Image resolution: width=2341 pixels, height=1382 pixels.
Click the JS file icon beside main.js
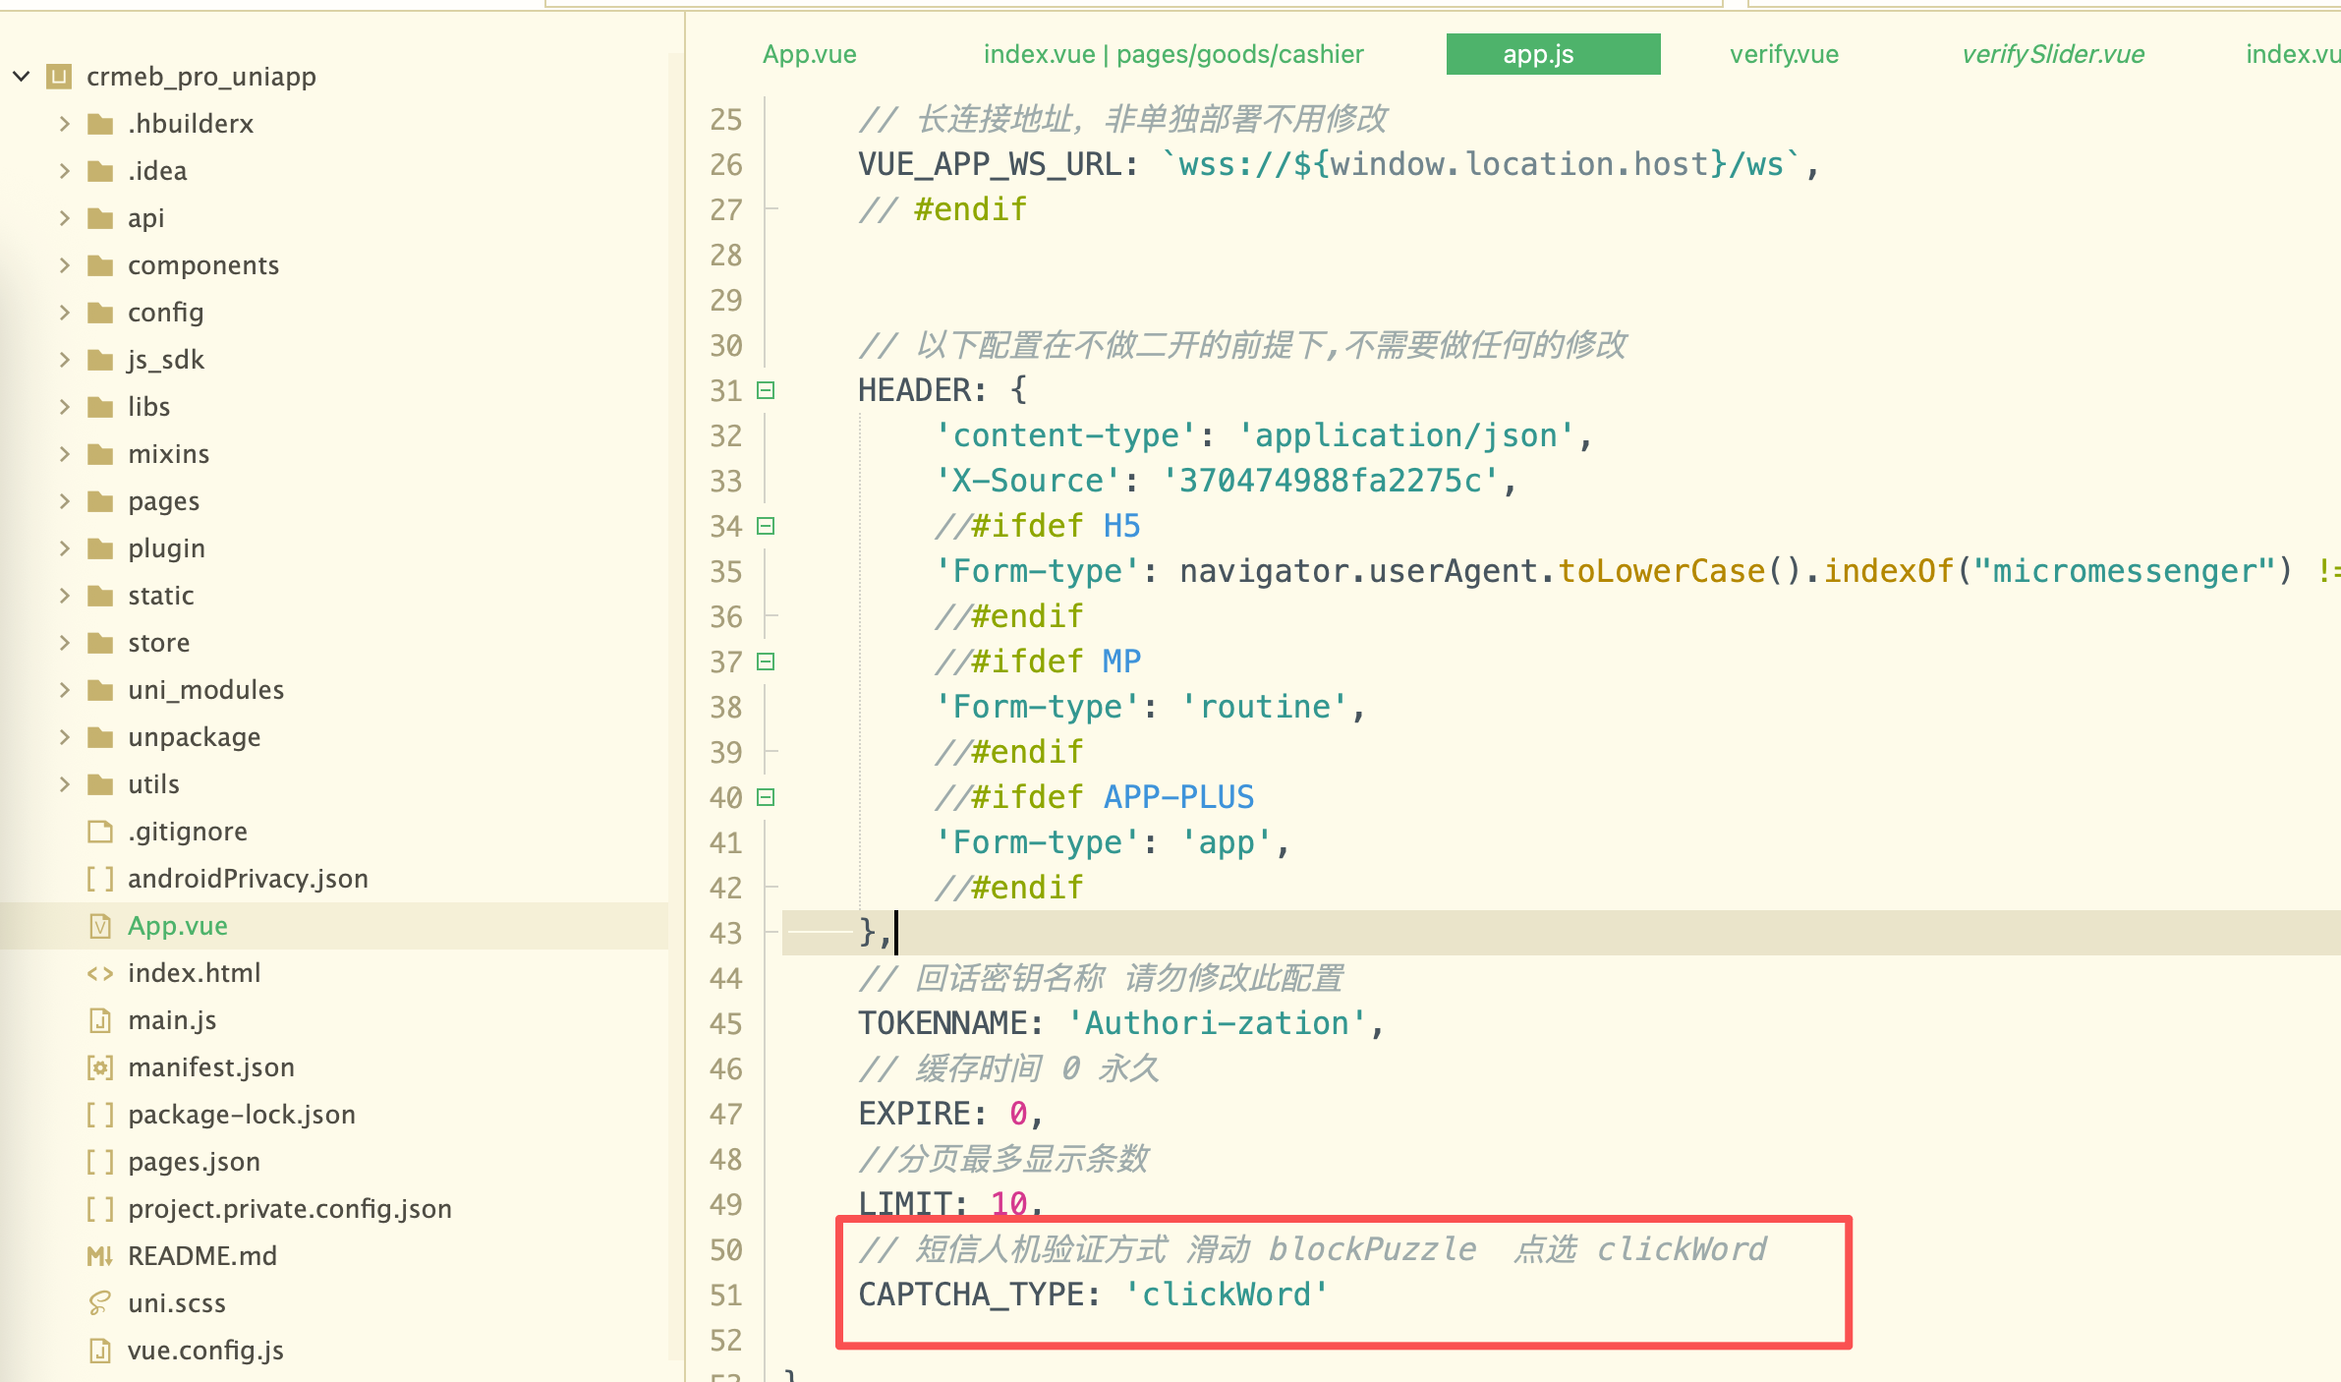pyautogui.click(x=100, y=1020)
